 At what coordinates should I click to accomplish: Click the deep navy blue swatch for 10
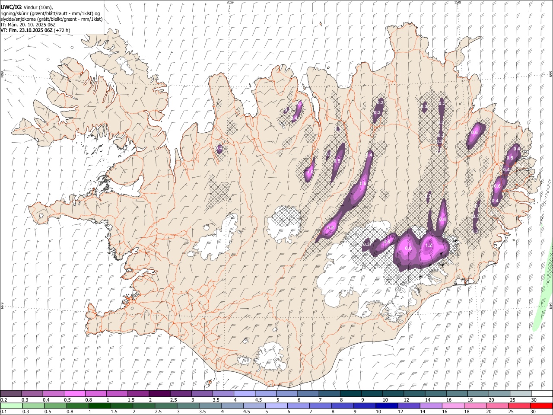coord(387,405)
